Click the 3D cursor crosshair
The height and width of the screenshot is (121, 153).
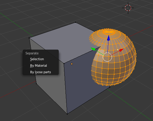coord(128,8)
